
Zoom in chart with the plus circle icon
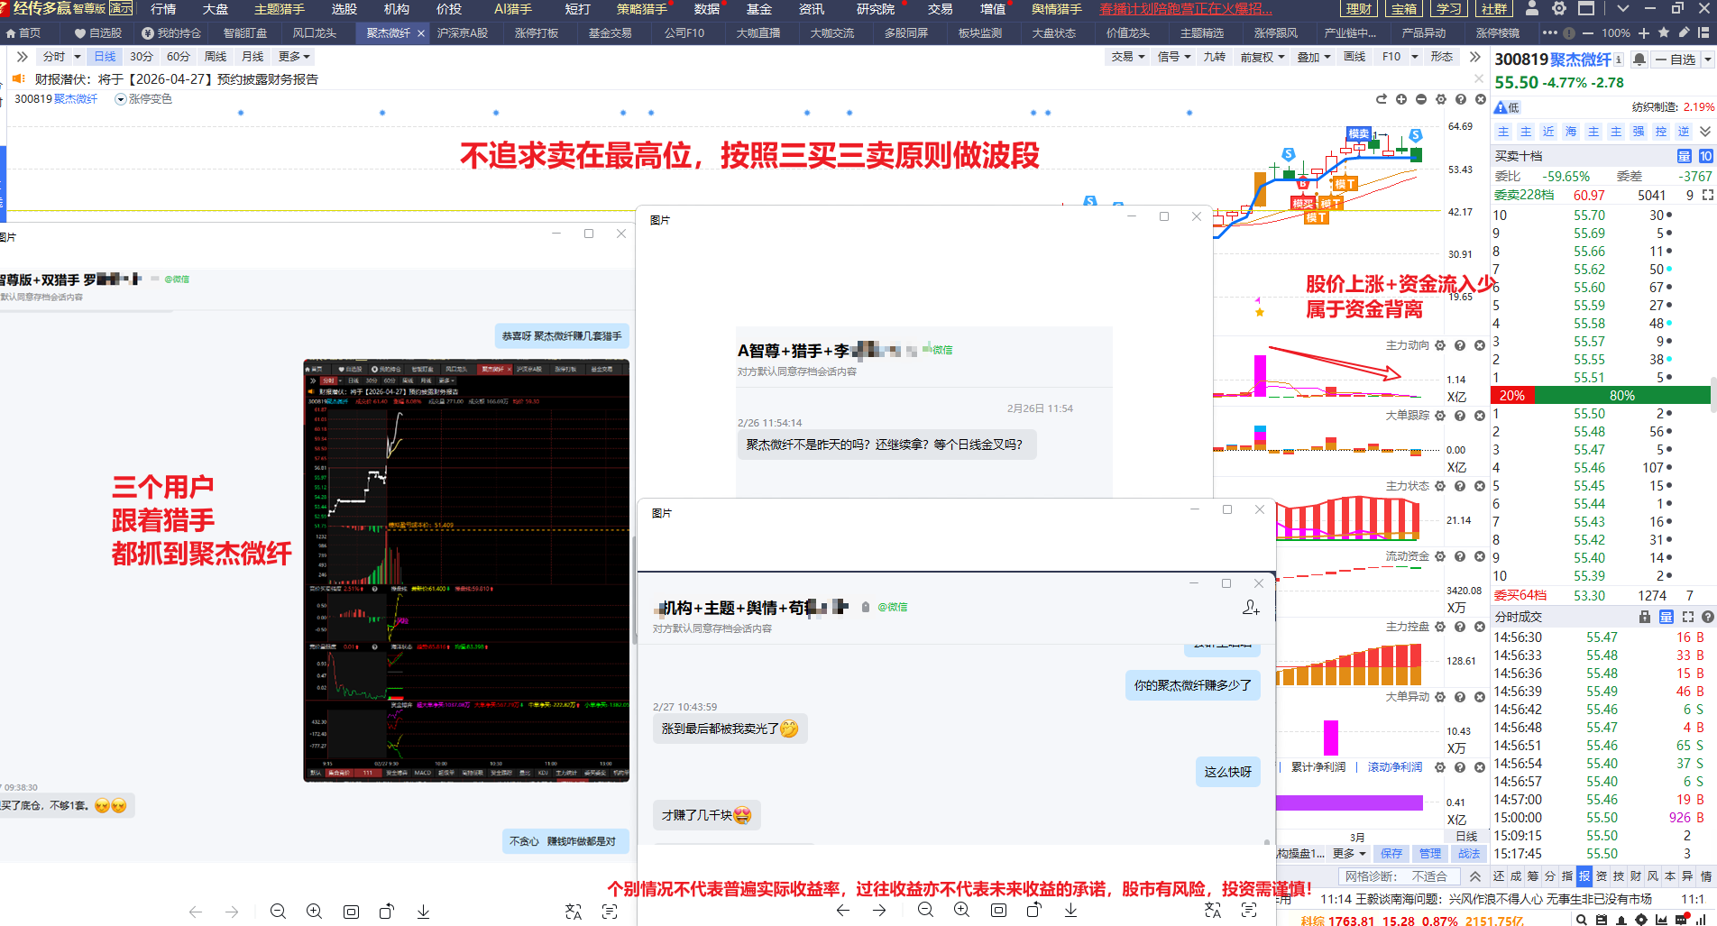point(1401,99)
